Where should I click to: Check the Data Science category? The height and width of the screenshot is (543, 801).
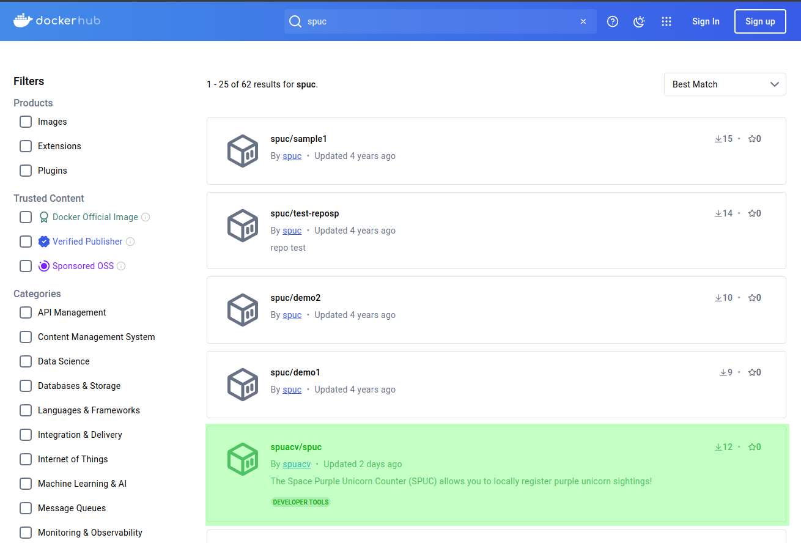point(26,361)
